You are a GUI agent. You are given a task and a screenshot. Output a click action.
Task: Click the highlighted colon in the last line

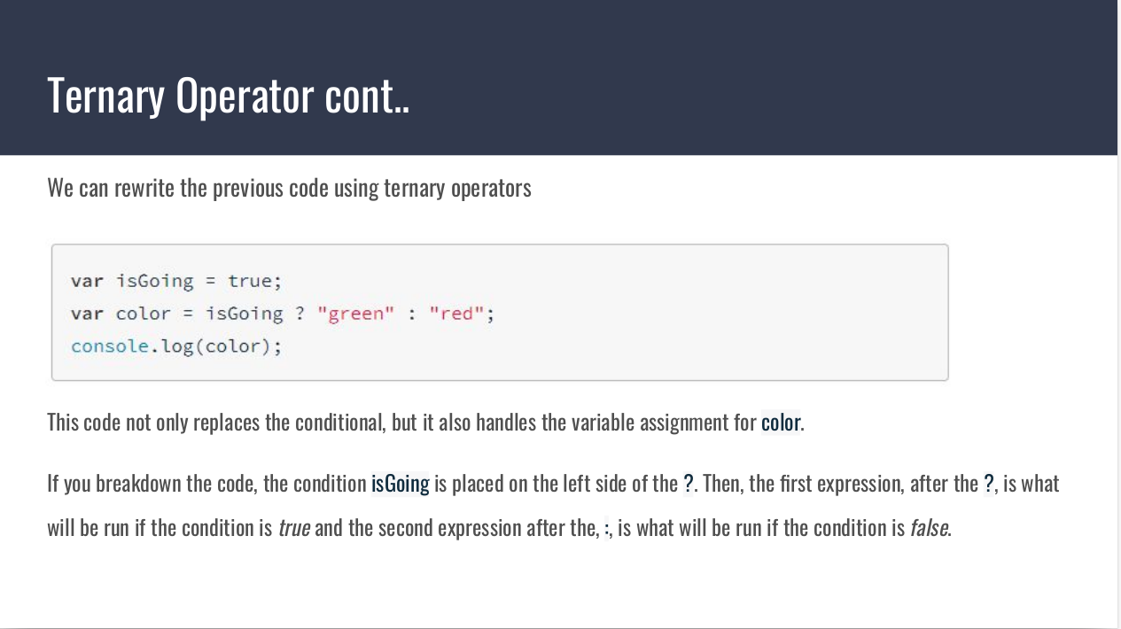click(x=607, y=529)
